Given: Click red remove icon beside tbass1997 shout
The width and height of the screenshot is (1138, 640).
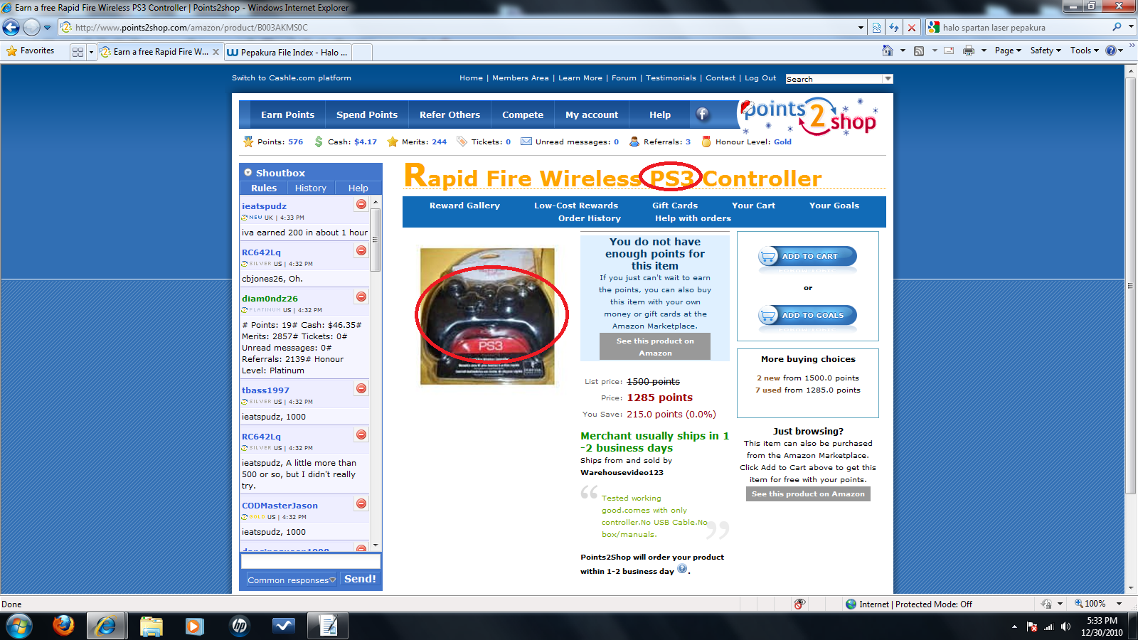Looking at the screenshot, I should 361,388.
